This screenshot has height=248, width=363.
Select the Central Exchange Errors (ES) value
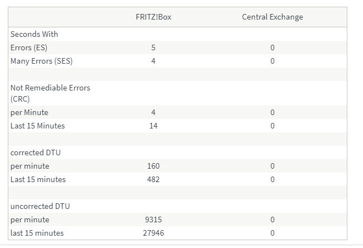[272, 47]
